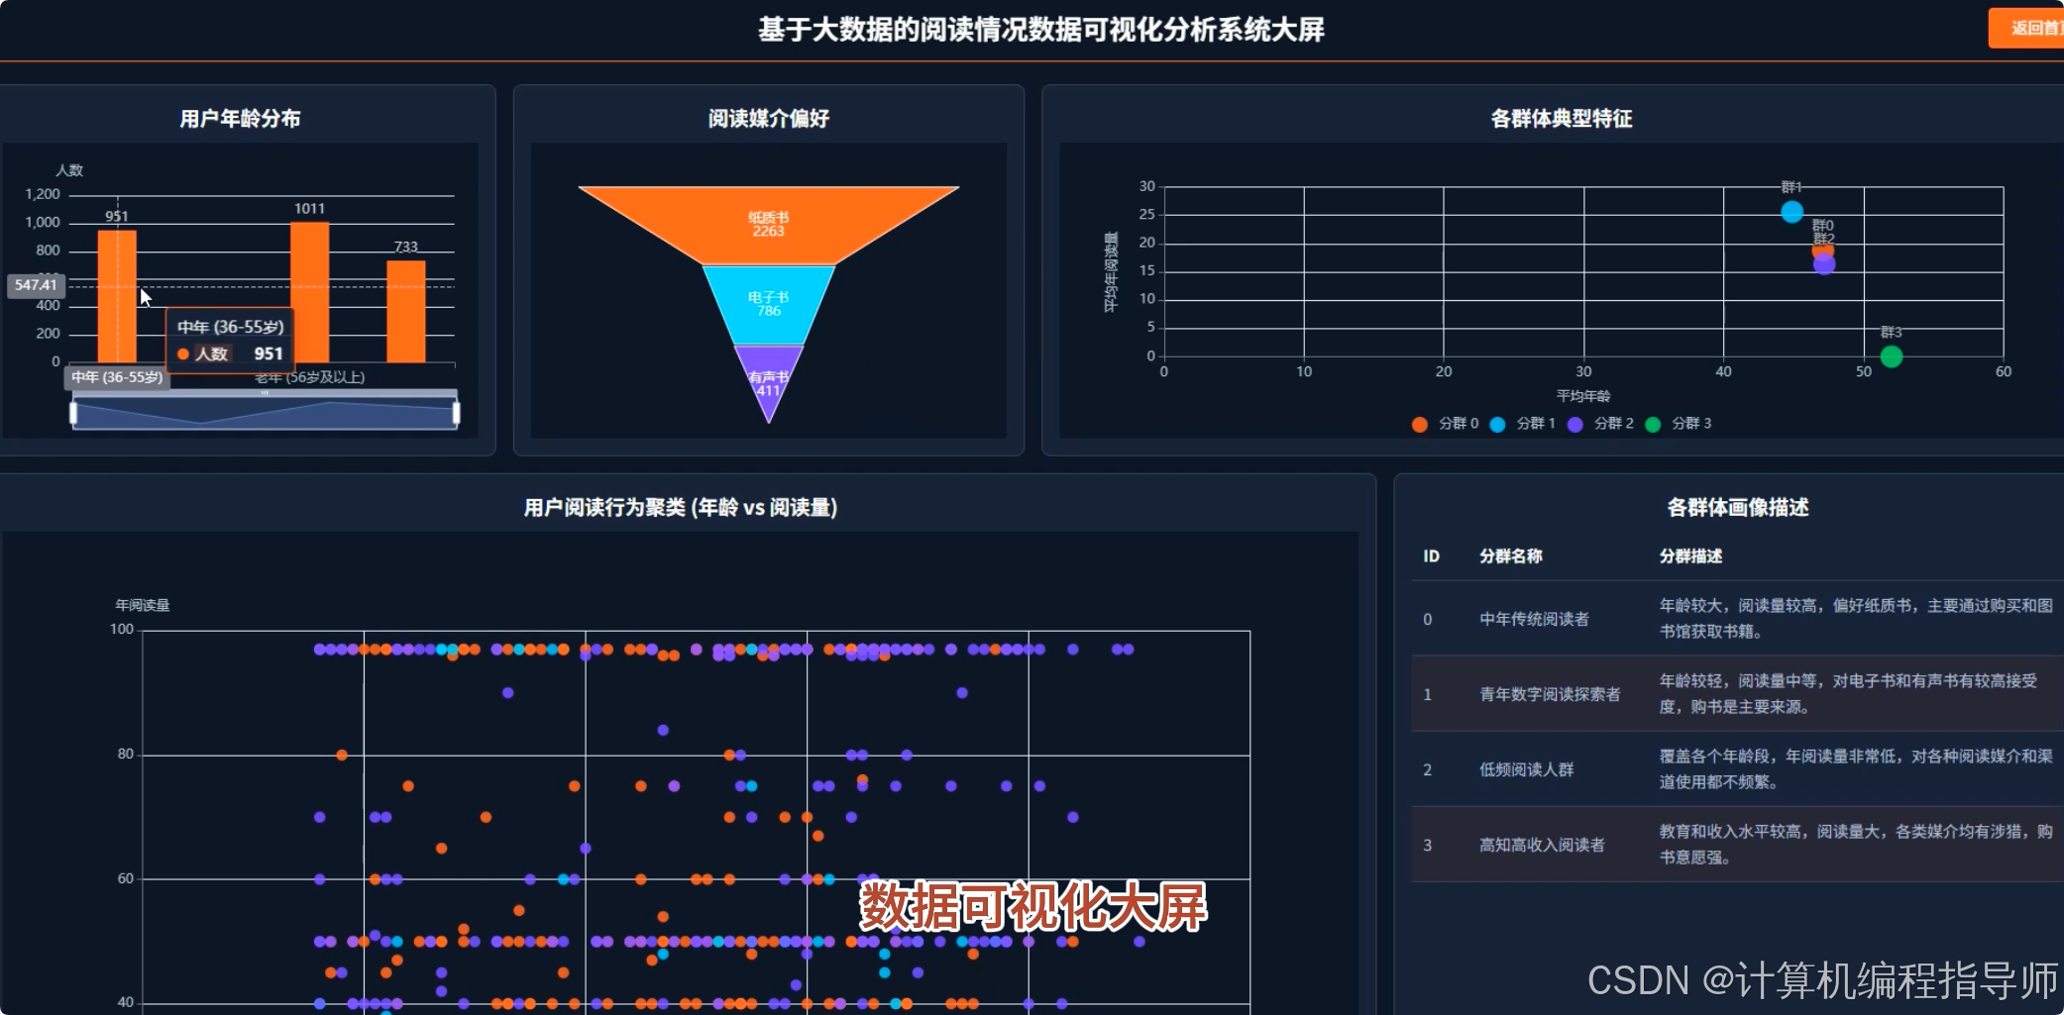Toggle the 分群 1 legend item

coord(1523,423)
